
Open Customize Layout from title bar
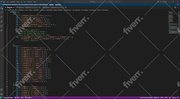click(x=165, y=2)
